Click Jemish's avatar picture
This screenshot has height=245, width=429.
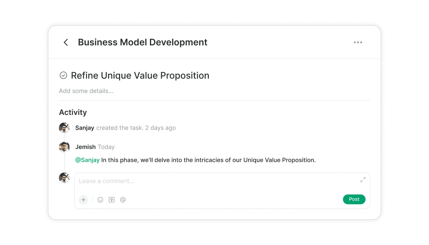coord(64,147)
